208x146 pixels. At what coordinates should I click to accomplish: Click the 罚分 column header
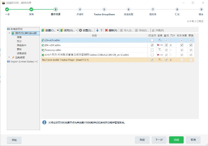[173, 36]
